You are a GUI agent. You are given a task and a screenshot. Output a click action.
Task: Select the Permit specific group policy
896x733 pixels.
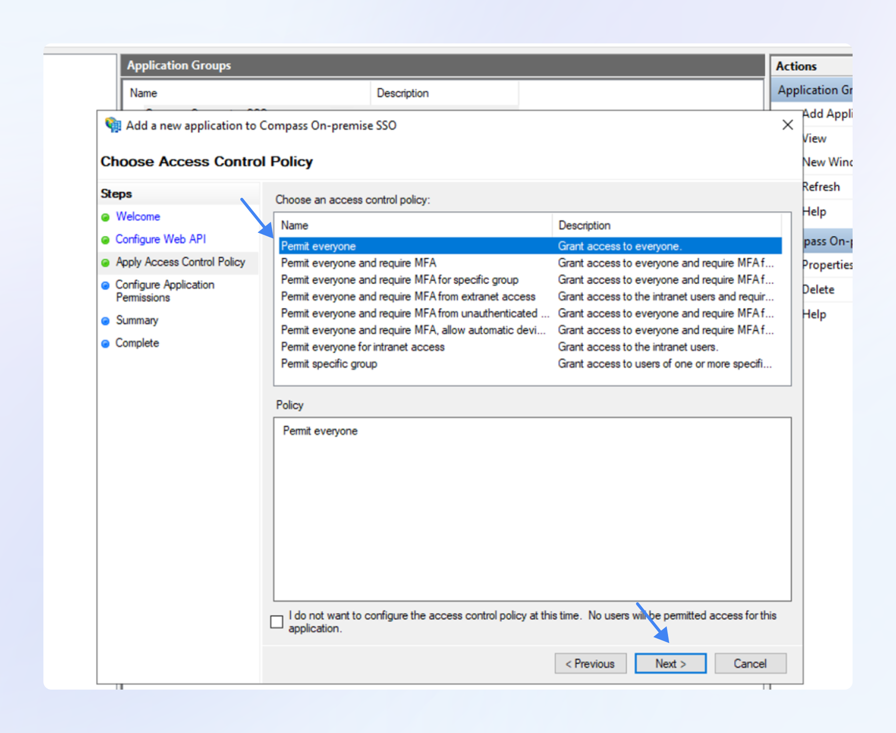pos(329,364)
